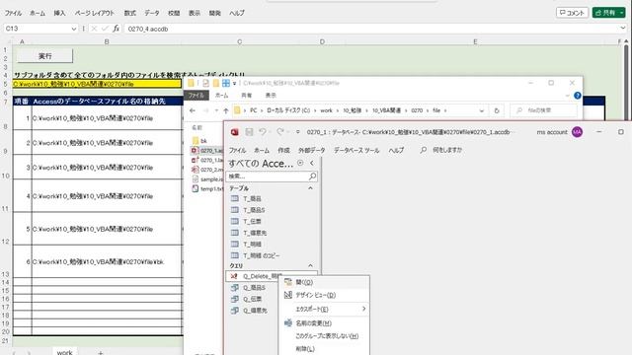The height and width of the screenshot is (355, 632).
Task: Open Access 外部データ tab
Action: click(x=312, y=150)
